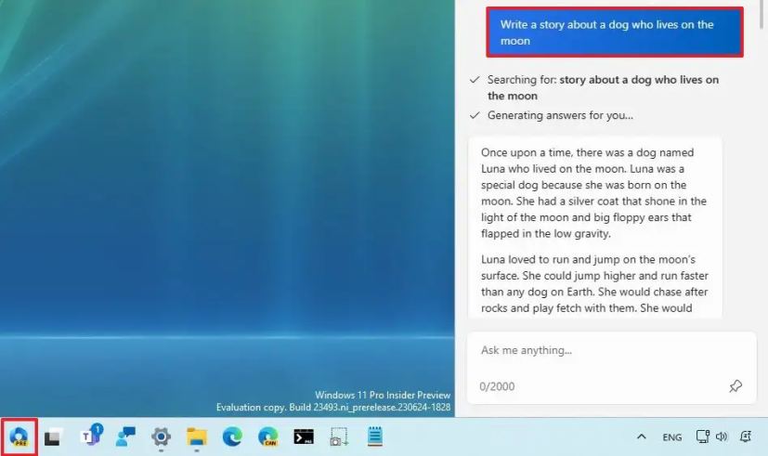The width and height of the screenshot is (768, 456).
Task: Launch Microsoft Edge from the taskbar
Action: coord(232,436)
